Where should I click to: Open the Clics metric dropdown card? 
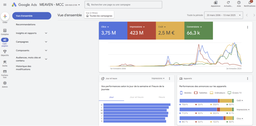[113, 30]
